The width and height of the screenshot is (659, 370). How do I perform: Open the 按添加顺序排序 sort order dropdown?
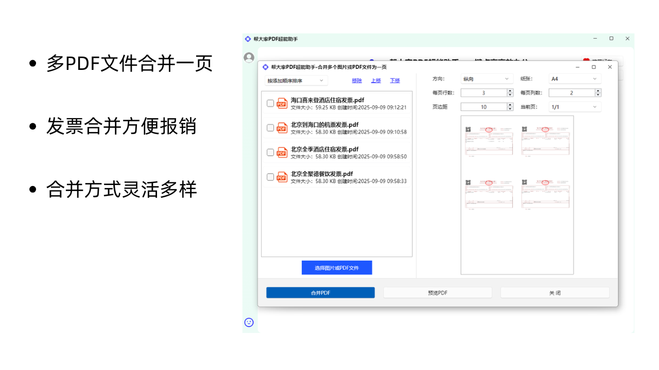(296, 80)
